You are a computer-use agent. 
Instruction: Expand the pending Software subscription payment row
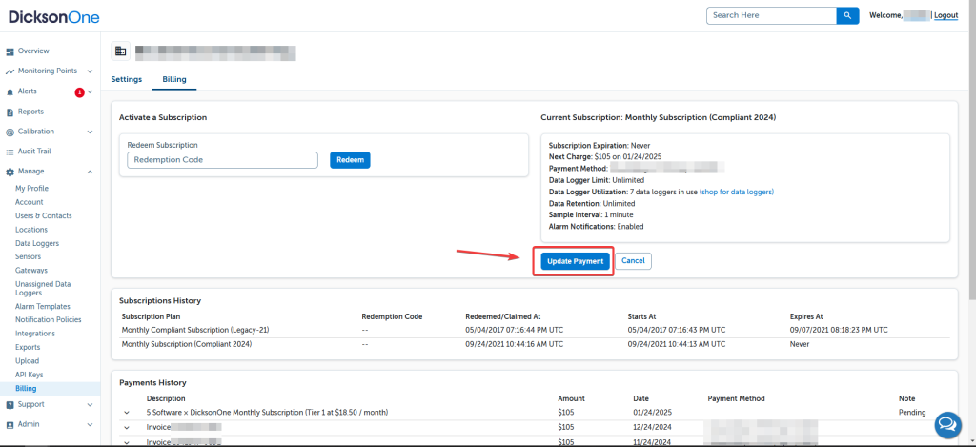tap(127, 413)
